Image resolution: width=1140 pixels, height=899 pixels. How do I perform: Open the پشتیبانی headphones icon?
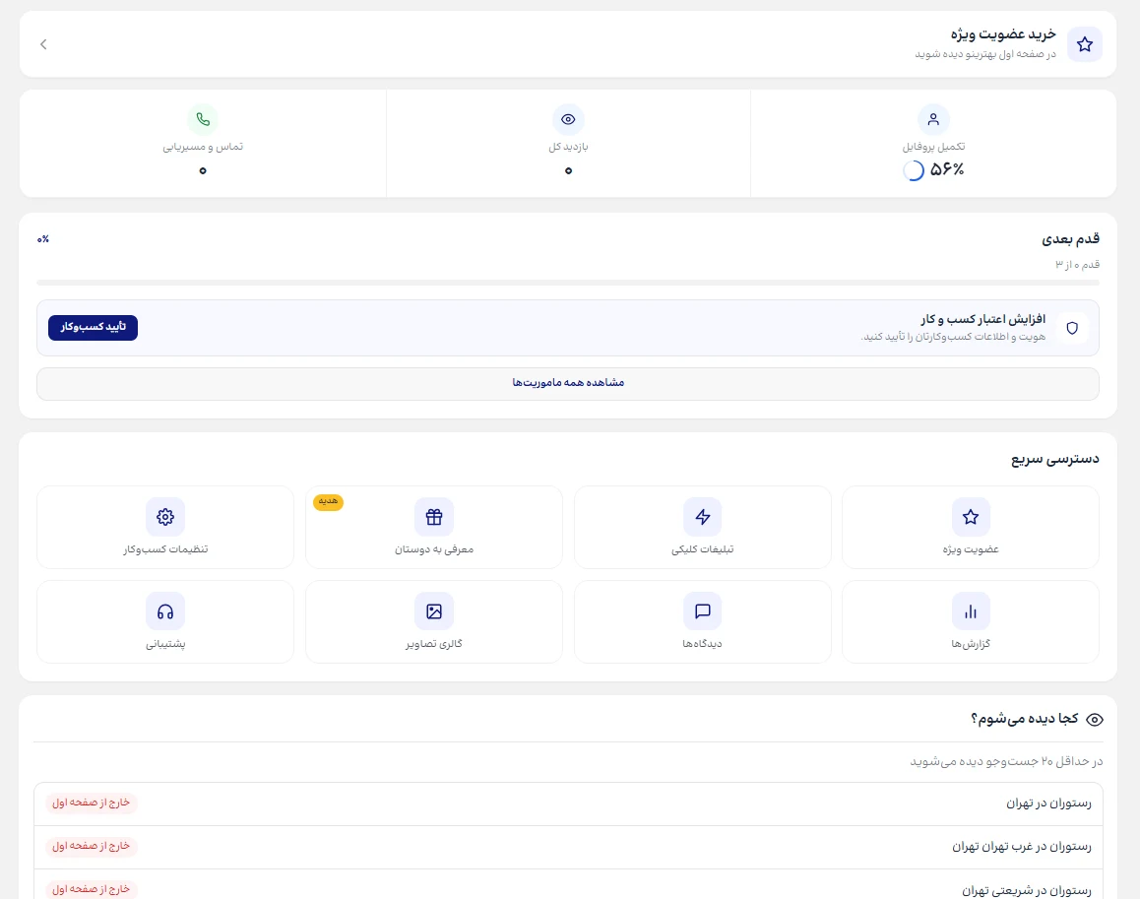165,610
